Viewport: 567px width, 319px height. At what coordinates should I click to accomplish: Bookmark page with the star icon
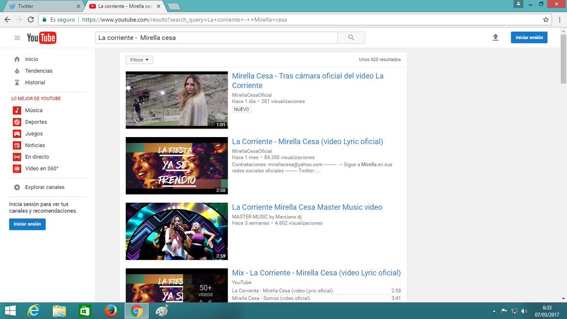tap(546, 20)
